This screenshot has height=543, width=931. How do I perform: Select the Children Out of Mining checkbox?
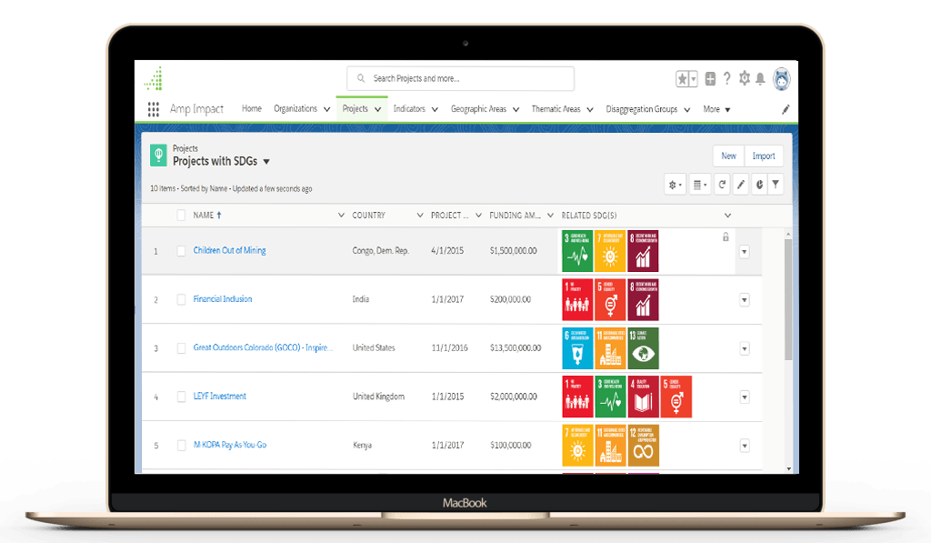(x=181, y=251)
